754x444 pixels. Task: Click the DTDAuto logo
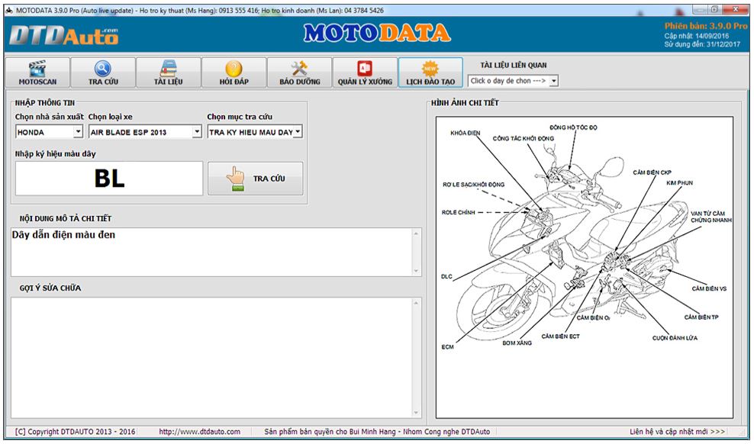(x=63, y=35)
